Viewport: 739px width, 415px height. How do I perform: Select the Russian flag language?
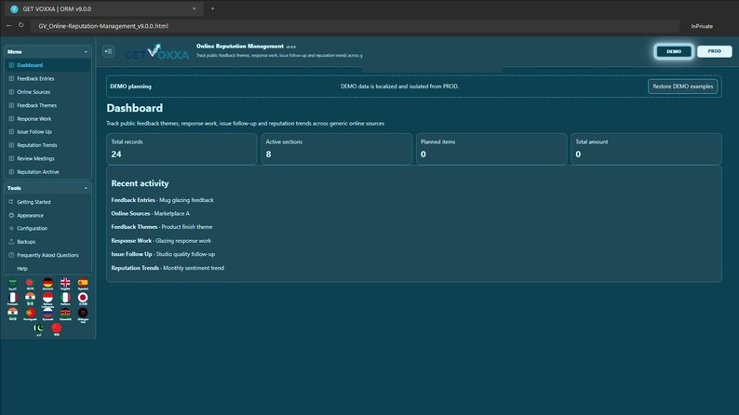tap(47, 314)
